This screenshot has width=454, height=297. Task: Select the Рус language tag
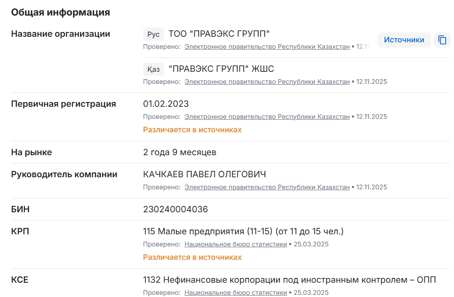(x=153, y=34)
